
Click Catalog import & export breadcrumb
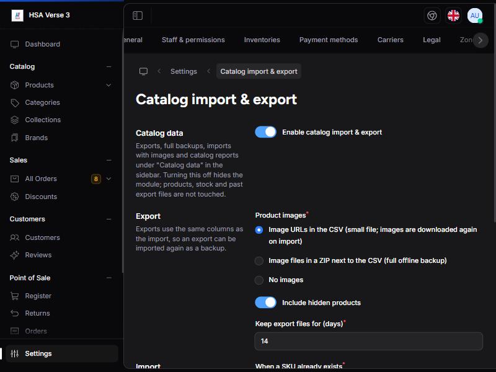tap(259, 71)
